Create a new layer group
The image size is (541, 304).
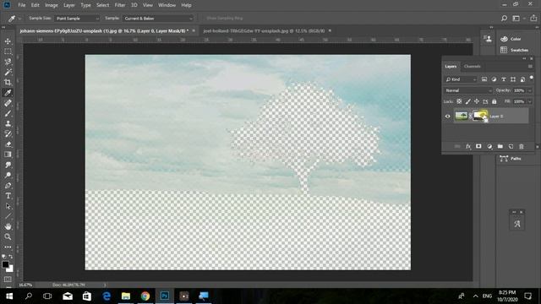500,146
